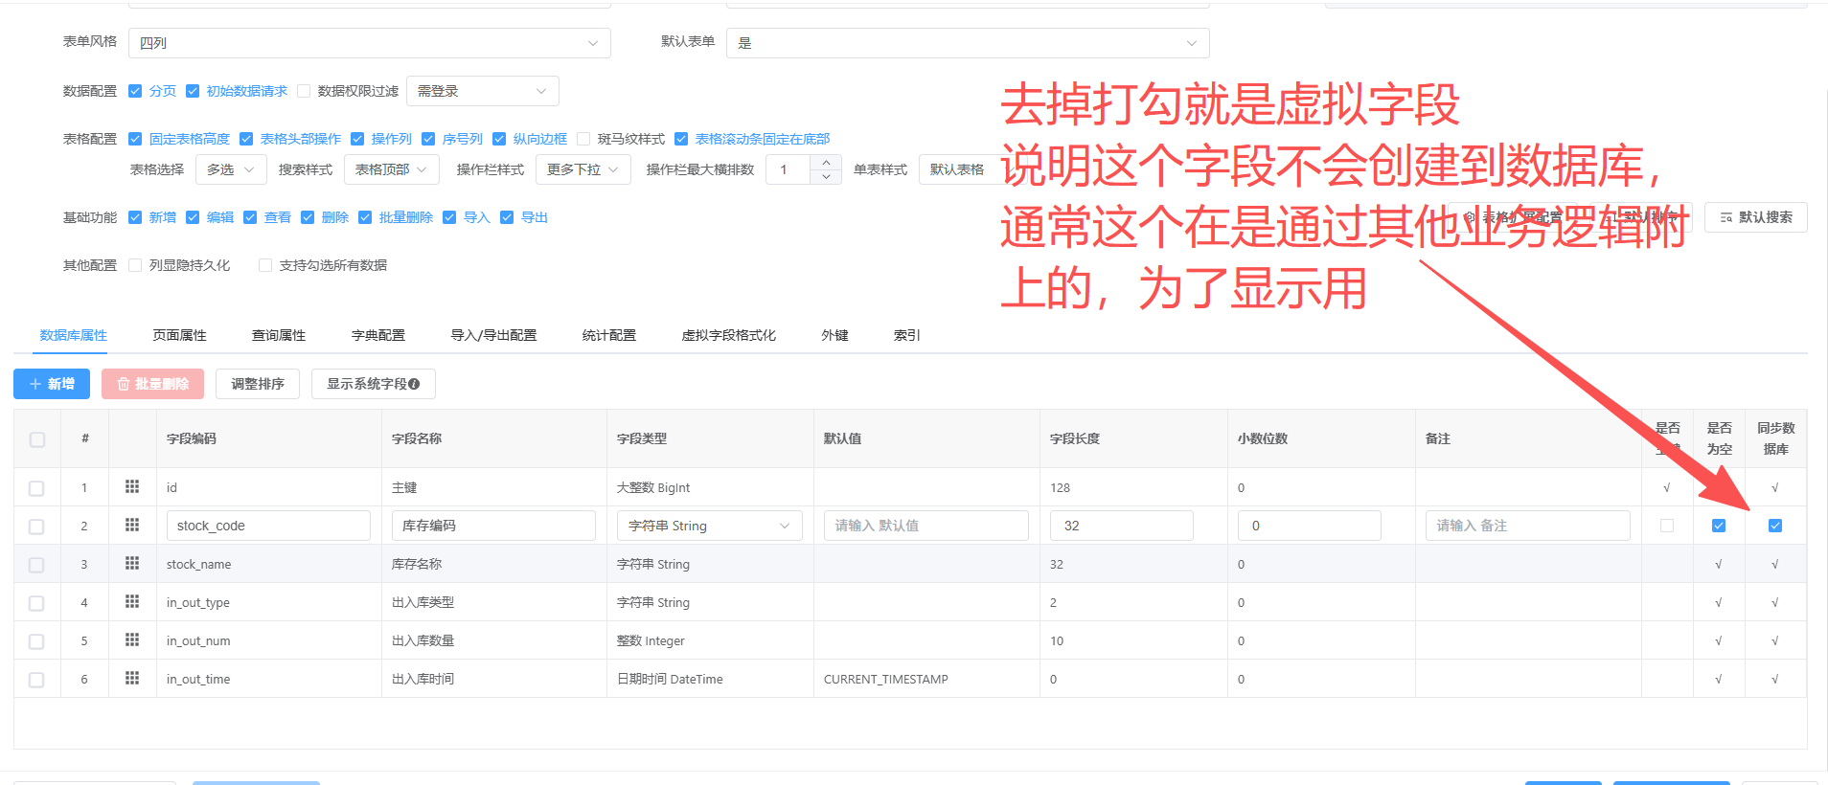Click 字段长度 input for stock_code row

click(1121, 526)
